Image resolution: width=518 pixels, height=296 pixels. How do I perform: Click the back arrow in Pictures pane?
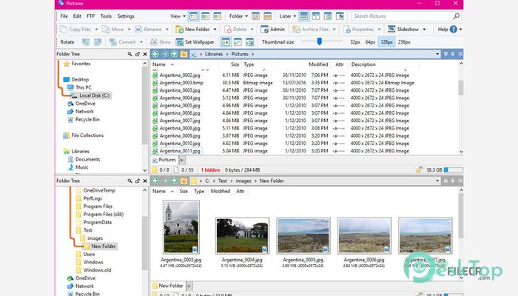(155, 54)
